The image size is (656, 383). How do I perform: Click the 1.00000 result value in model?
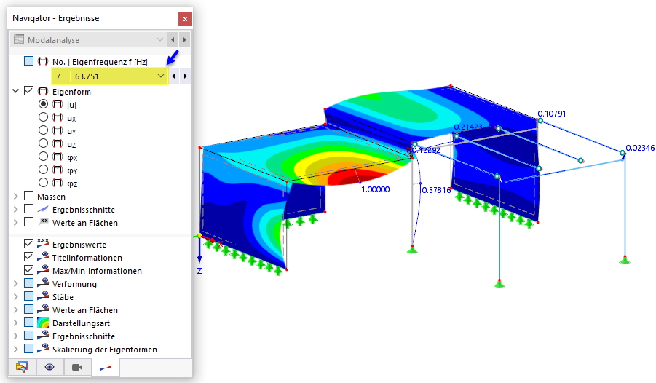pos(375,189)
